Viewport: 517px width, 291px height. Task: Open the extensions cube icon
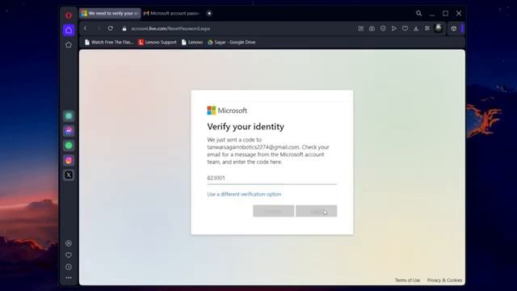pos(454,29)
